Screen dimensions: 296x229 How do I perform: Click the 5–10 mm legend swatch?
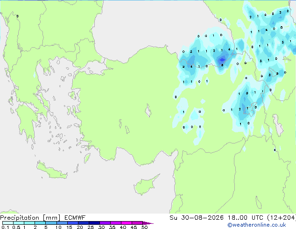coord(51,223)
